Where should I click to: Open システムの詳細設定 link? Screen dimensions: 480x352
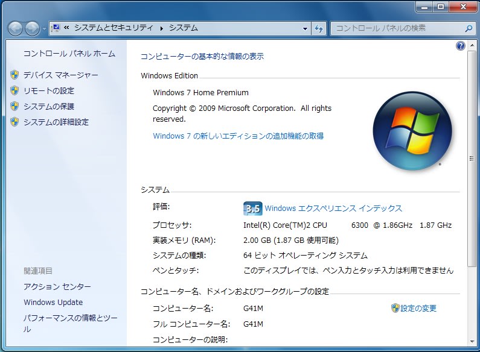(x=56, y=122)
